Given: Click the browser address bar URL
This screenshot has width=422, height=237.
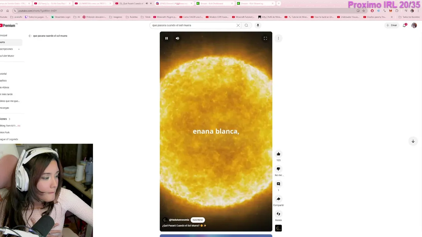Looking at the screenshot, I should click(x=38, y=11).
